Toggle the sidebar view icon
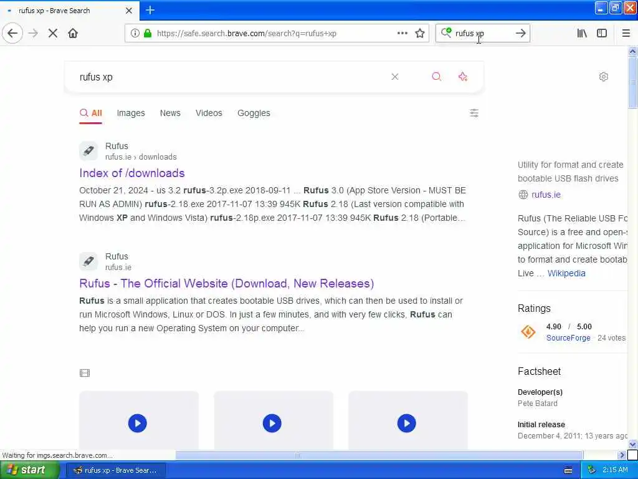This screenshot has height=479, width=638. pyautogui.click(x=602, y=33)
